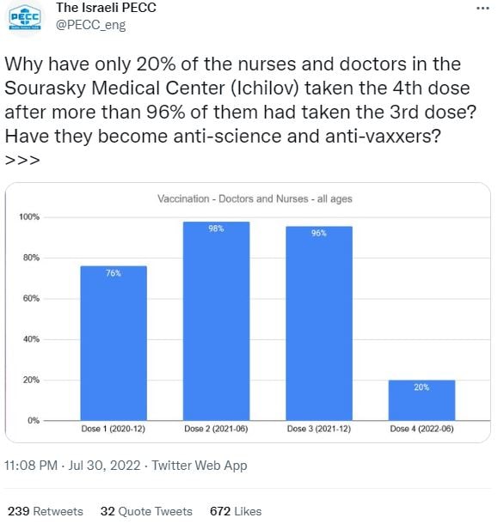Image resolution: width=504 pixels, height=530 pixels.
Task: Open the three-dot more options menu
Action: click(482, 9)
